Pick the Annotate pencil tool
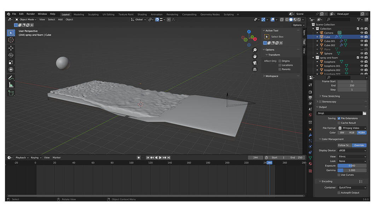Screen dimensions: 377x212 (x=11, y=78)
